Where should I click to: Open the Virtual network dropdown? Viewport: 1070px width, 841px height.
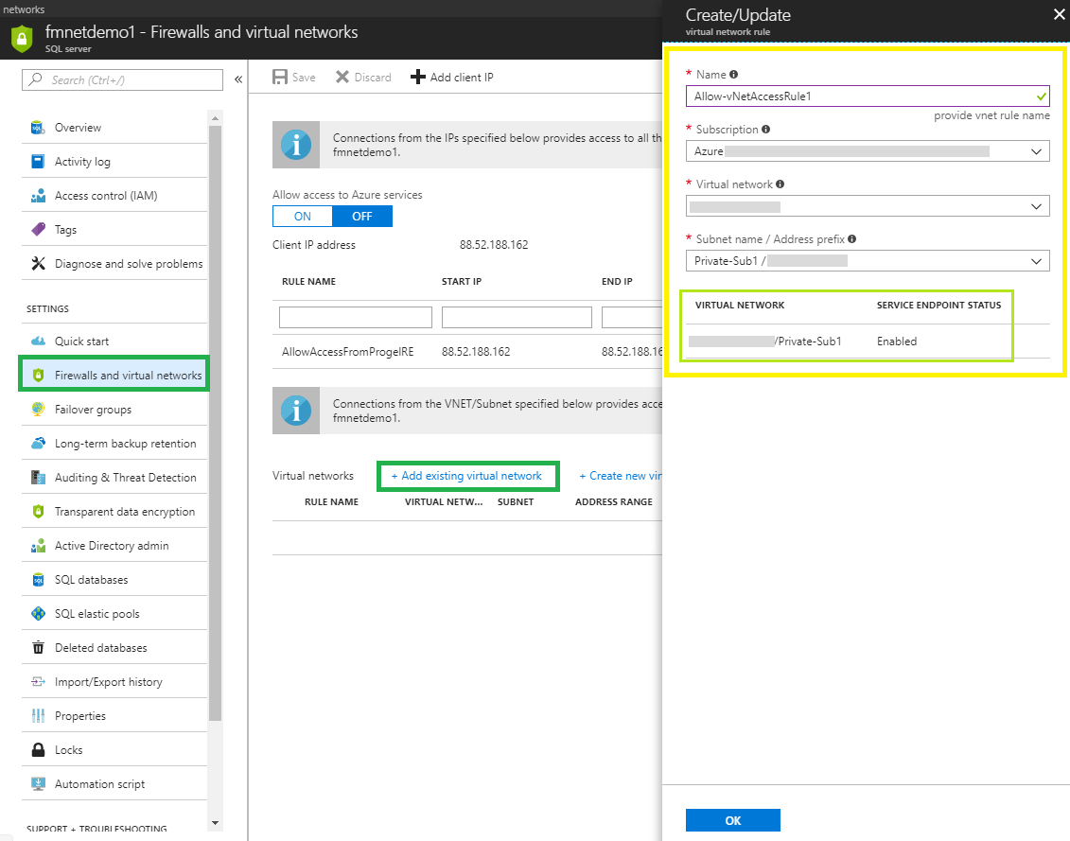pos(868,206)
